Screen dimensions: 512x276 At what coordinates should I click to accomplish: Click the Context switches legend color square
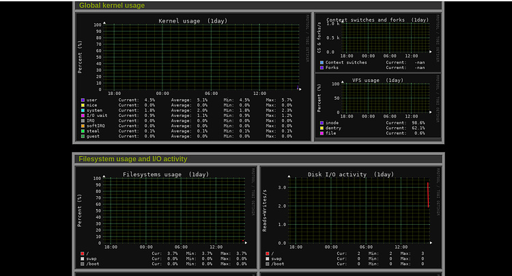[x=322, y=62]
